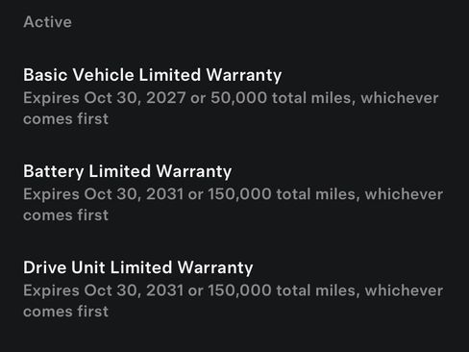
Task: Click 'whichever' in Drive Unit warranty description
Action: point(404,290)
